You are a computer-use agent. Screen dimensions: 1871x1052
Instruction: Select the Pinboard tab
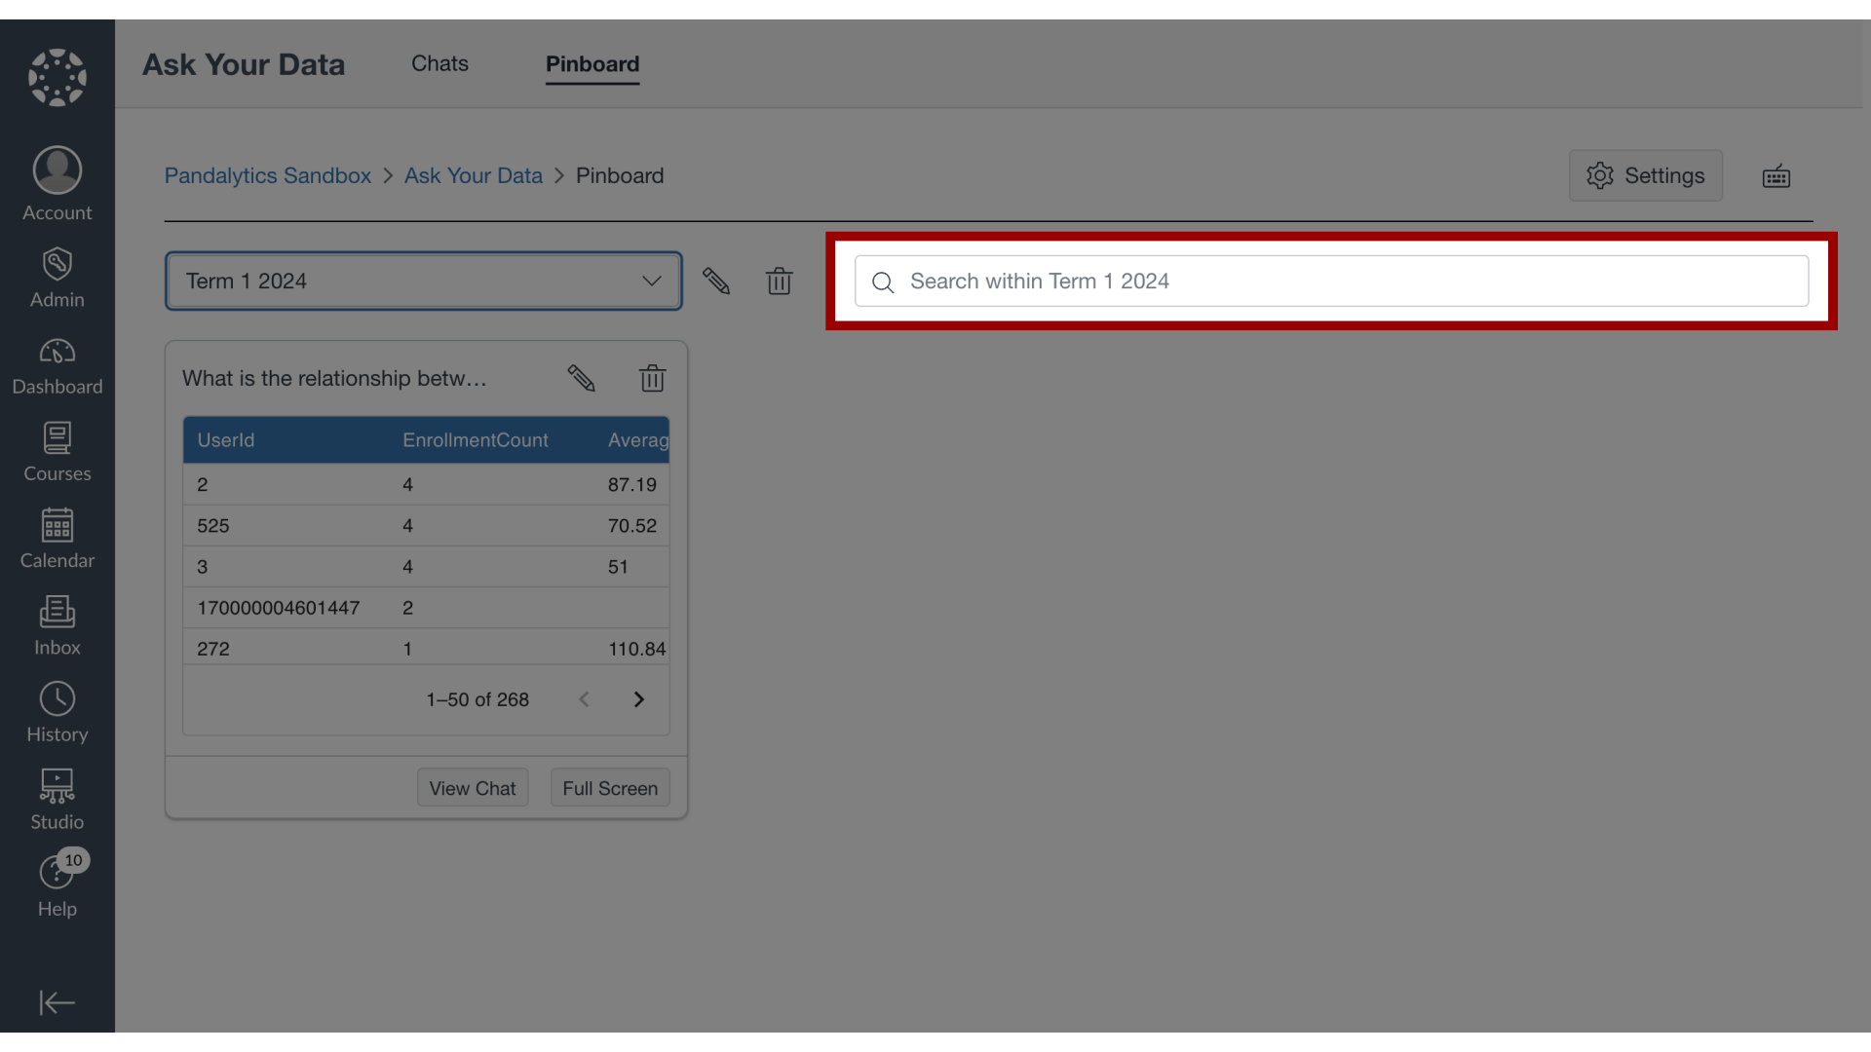[x=592, y=63]
